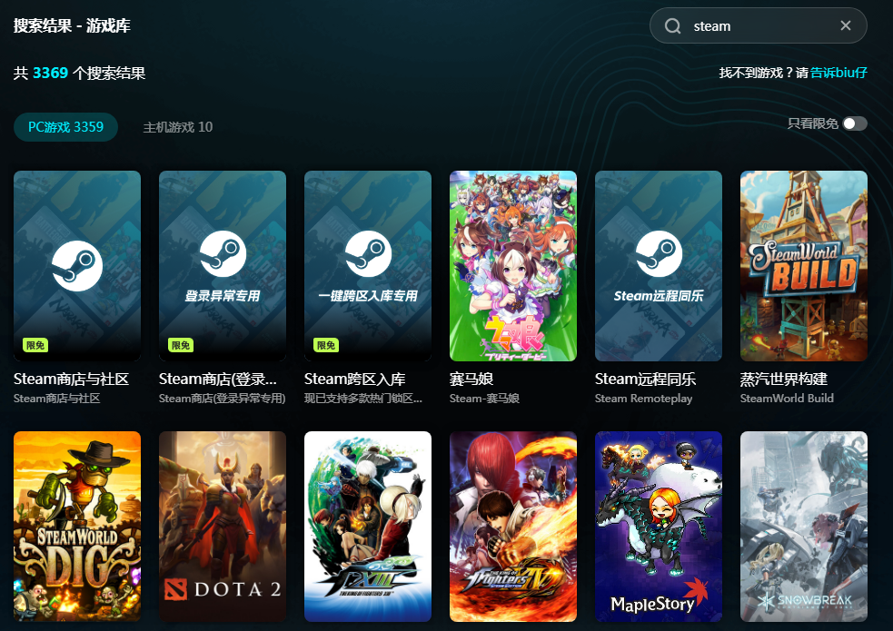Click the 3369 result count
The image size is (893, 631).
50,73
